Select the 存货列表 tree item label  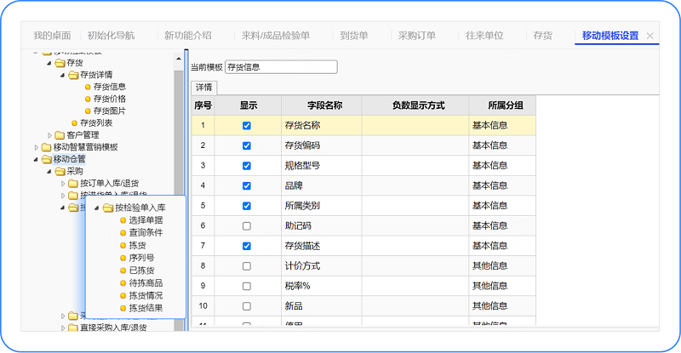(96, 123)
